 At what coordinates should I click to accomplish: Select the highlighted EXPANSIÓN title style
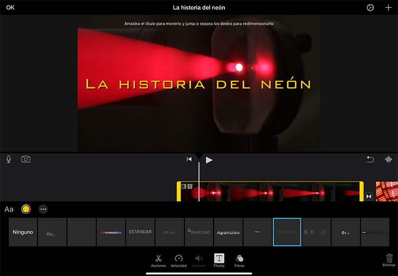(287, 232)
